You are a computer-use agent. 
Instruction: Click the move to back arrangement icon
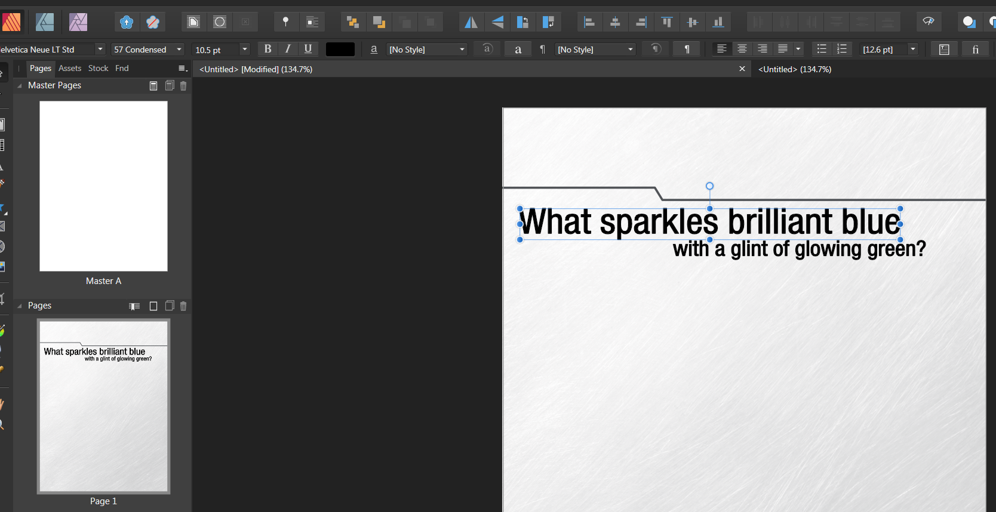(x=352, y=22)
